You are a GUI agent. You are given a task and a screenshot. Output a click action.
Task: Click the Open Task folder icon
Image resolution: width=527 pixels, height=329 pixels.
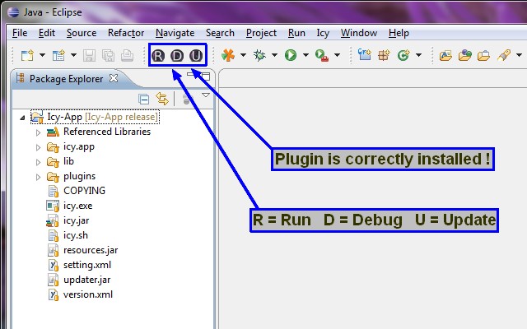464,55
